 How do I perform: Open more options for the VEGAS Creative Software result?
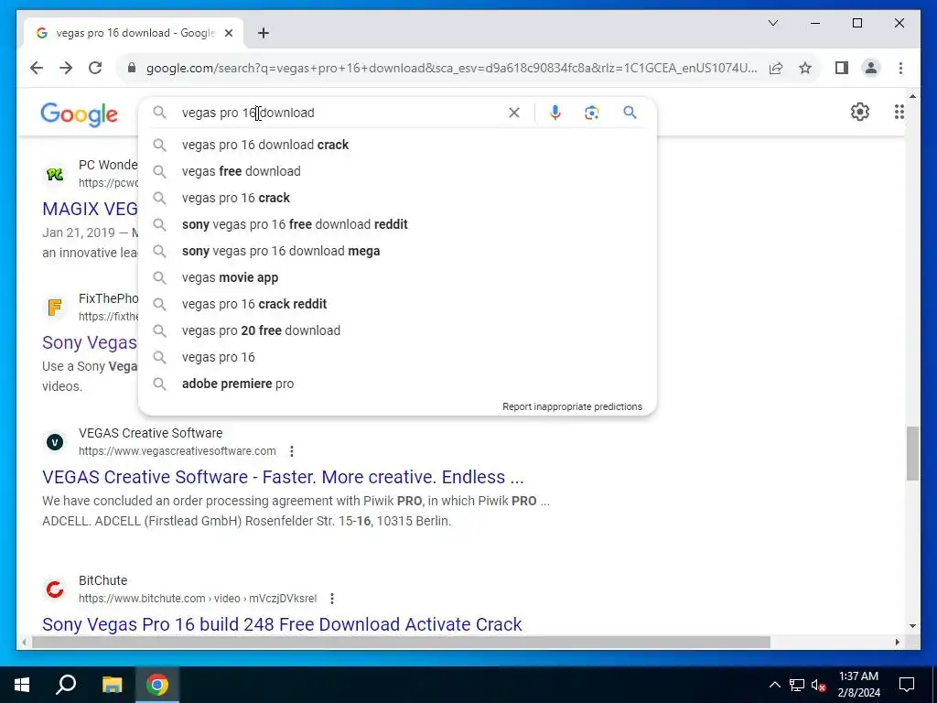(x=292, y=451)
